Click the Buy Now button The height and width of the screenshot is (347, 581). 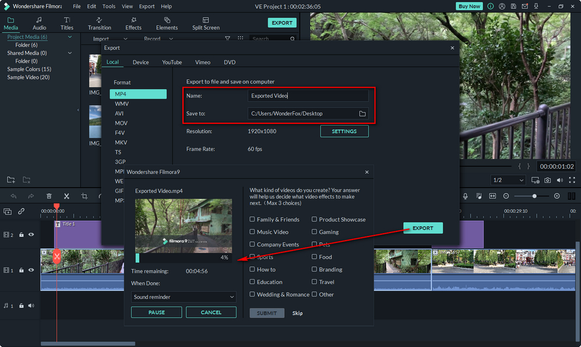point(469,6)
